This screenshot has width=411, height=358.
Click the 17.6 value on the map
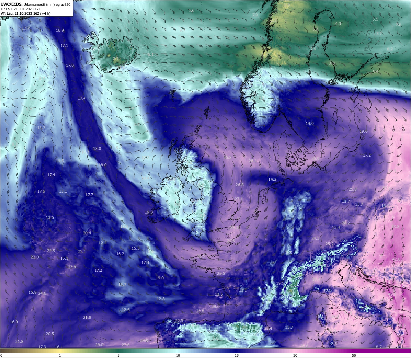click(41, 191)
